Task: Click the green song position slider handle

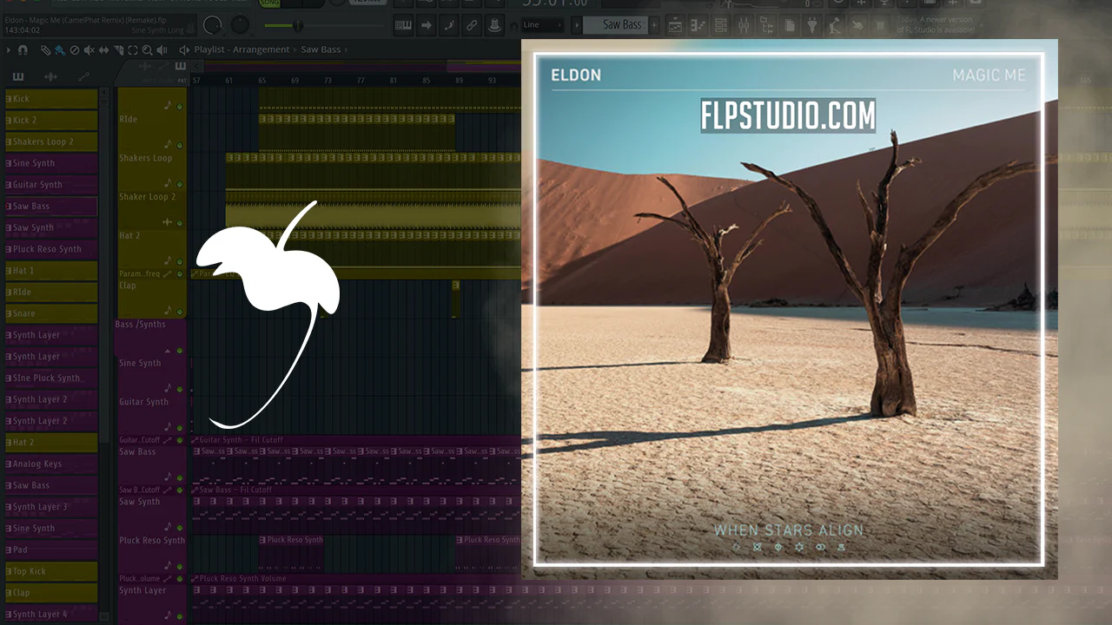Action: click(x=298, y=25)
